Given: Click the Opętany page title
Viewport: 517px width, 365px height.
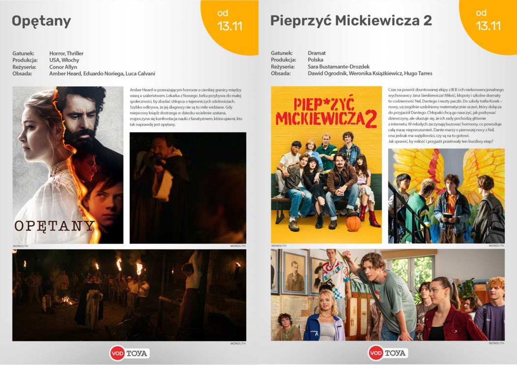Looking at the screenshot, I should tap(41, 21).
